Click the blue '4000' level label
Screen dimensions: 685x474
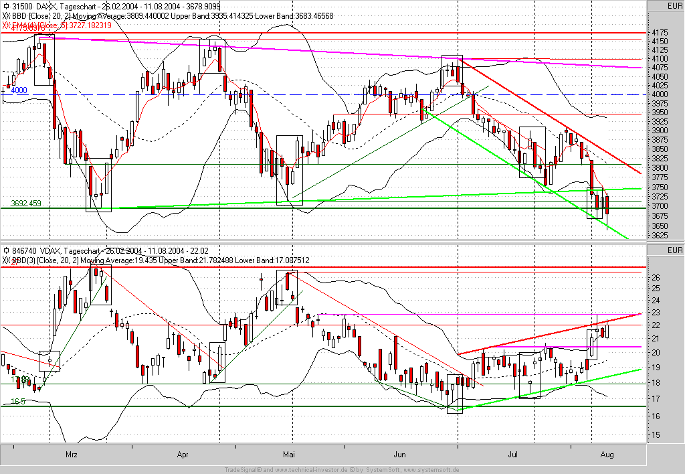19,90
